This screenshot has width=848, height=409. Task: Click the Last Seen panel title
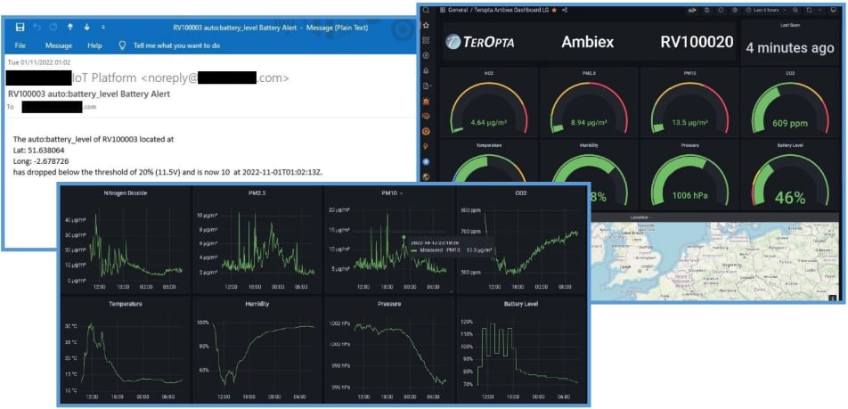coord(789,25)
